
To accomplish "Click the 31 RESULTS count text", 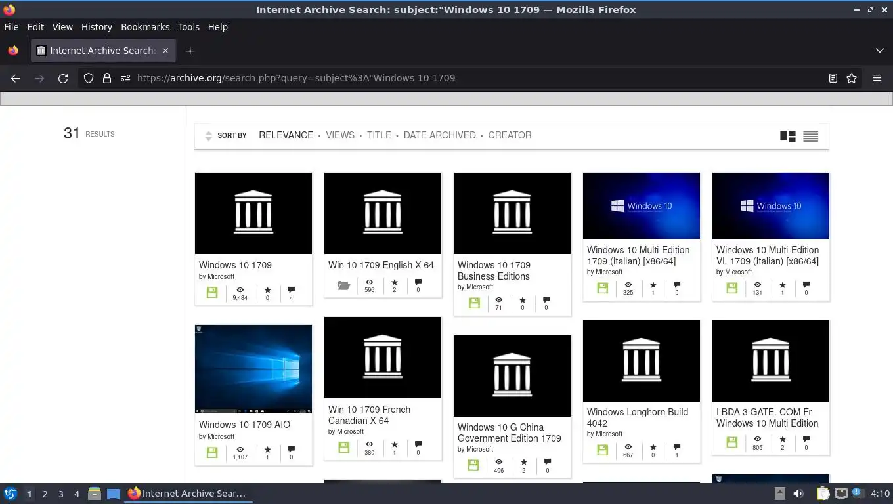I will (89, 133).
